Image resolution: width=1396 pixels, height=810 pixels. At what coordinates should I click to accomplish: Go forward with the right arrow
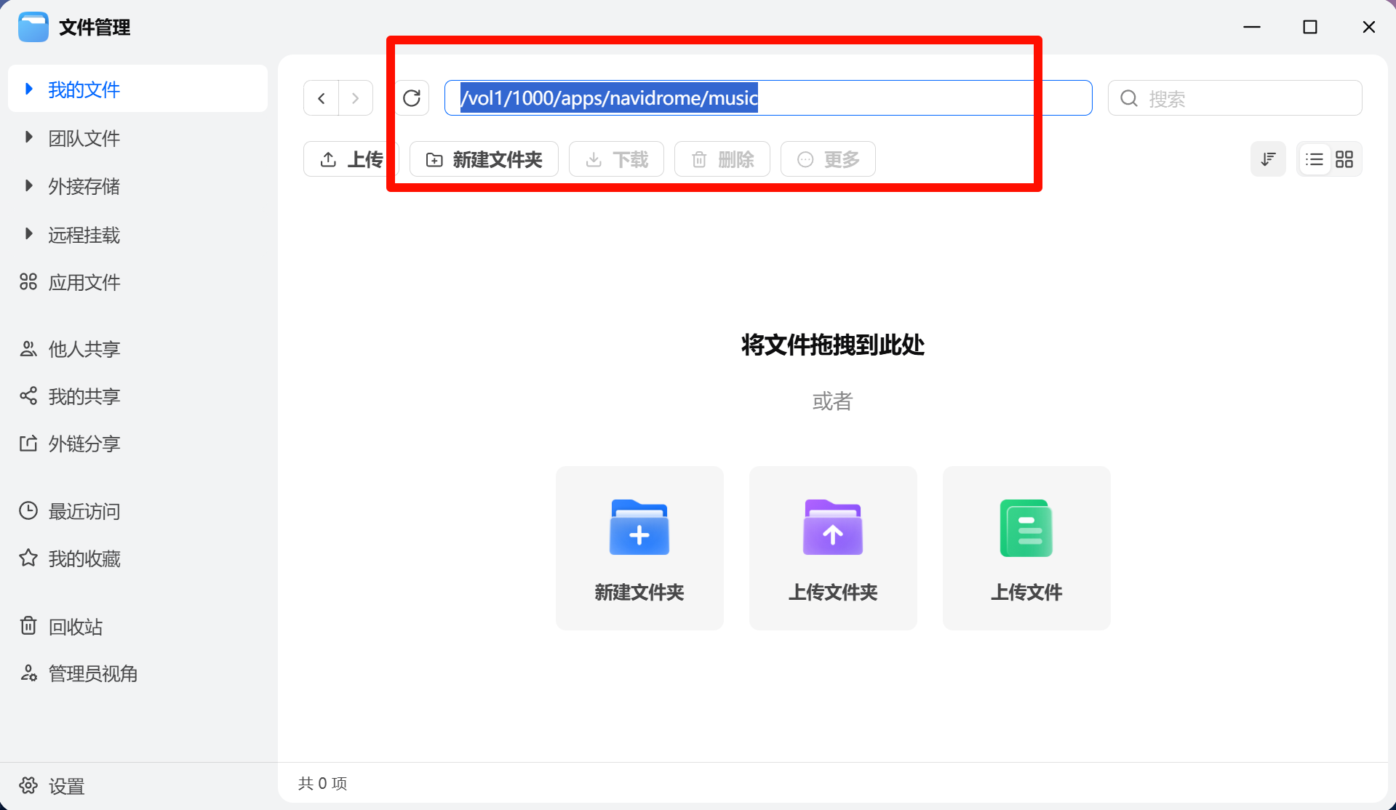click(355, 98)
